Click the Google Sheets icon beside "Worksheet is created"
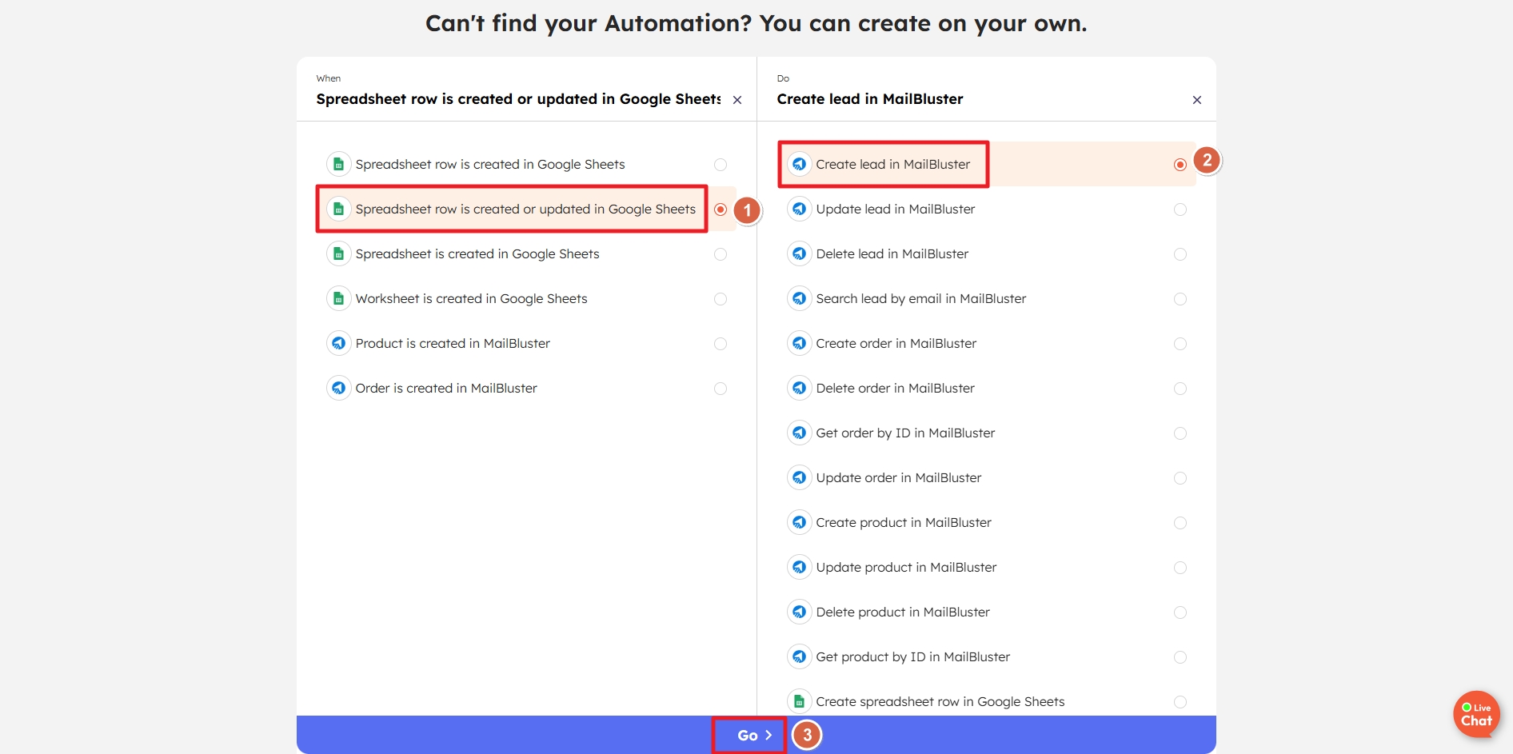This screenshot has height=754, width=1513. click(338, 298)
